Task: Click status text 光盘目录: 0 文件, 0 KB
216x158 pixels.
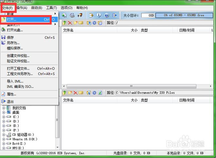Action: click(x=132, y=153)
